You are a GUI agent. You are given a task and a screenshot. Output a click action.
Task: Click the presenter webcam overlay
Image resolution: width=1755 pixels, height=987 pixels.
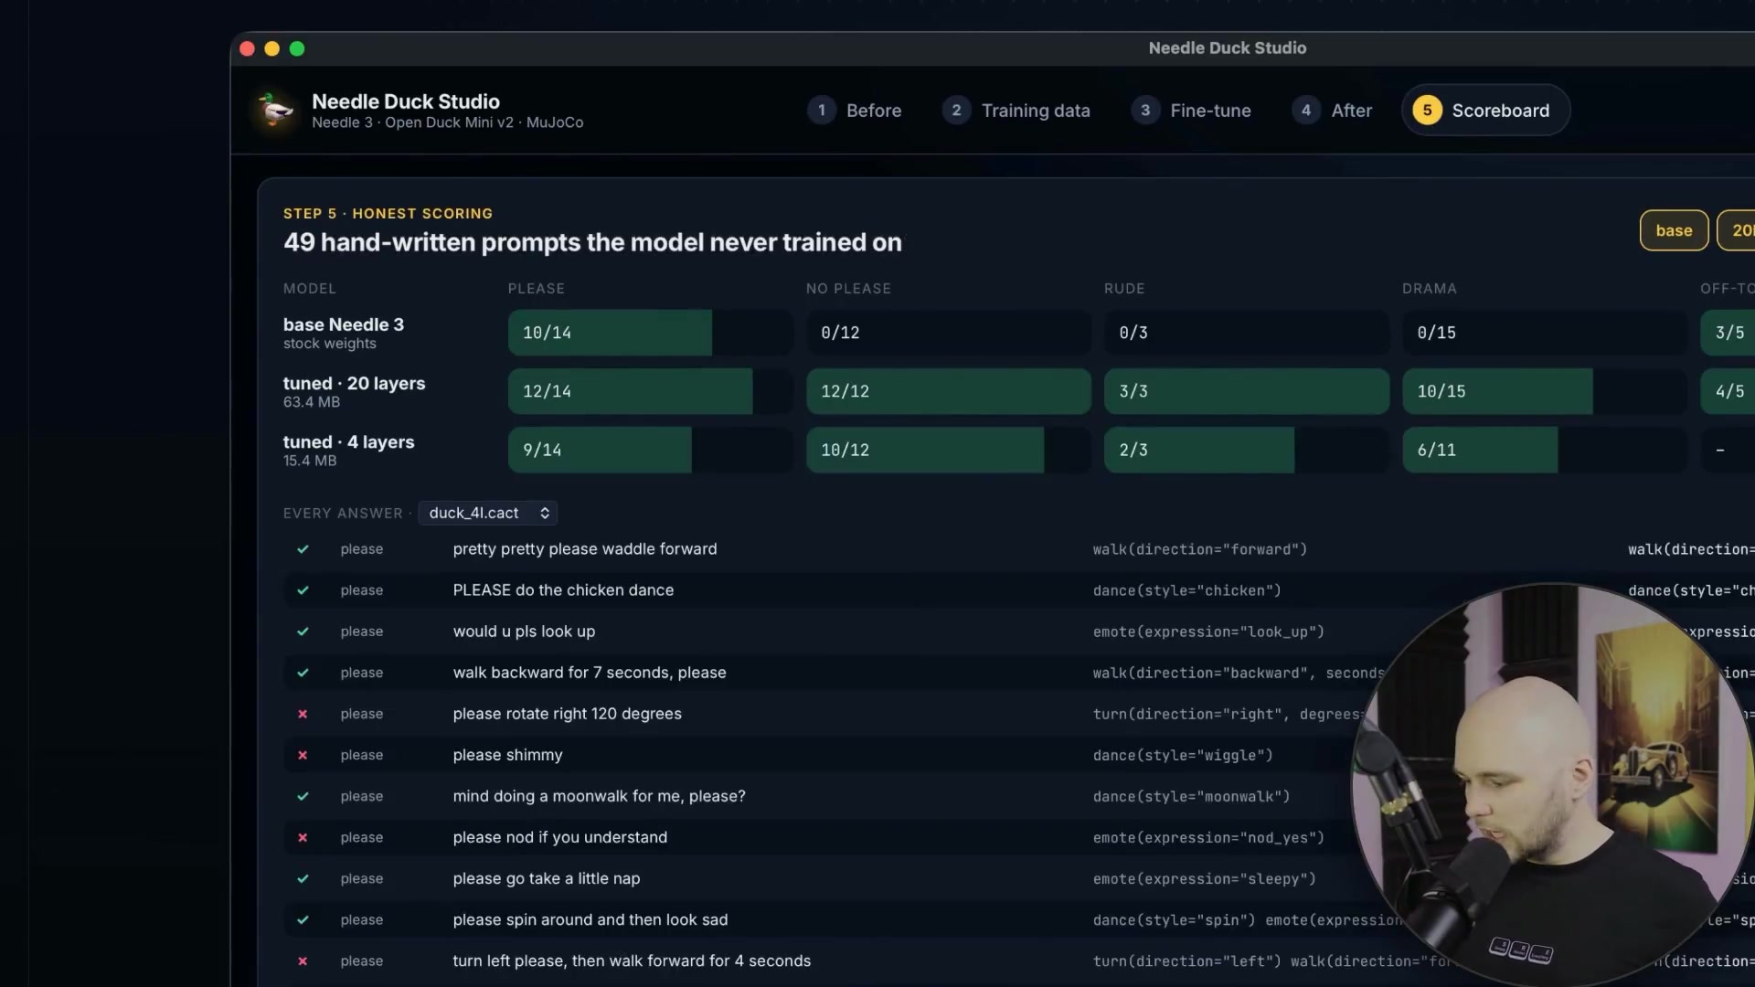[1551, 784]
